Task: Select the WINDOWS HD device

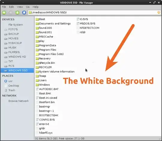Action: click(17, 57)
